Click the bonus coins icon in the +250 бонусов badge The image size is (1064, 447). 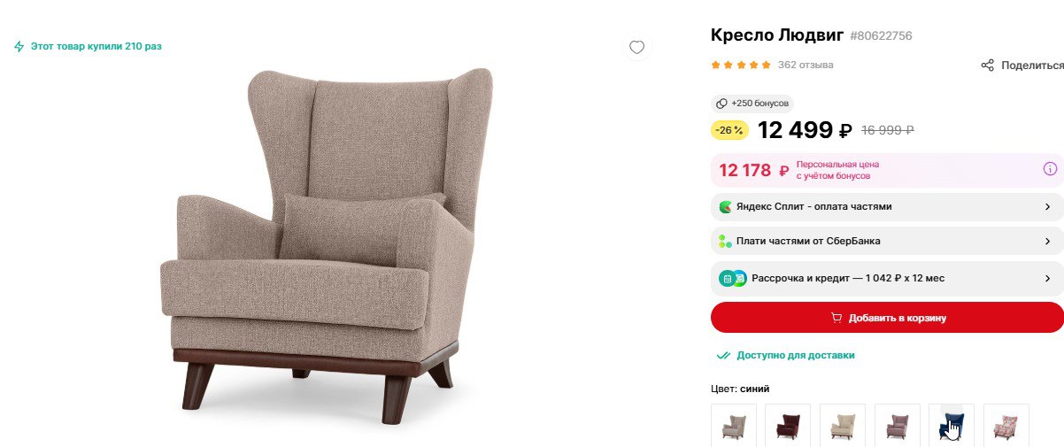[x=721, y=104]
